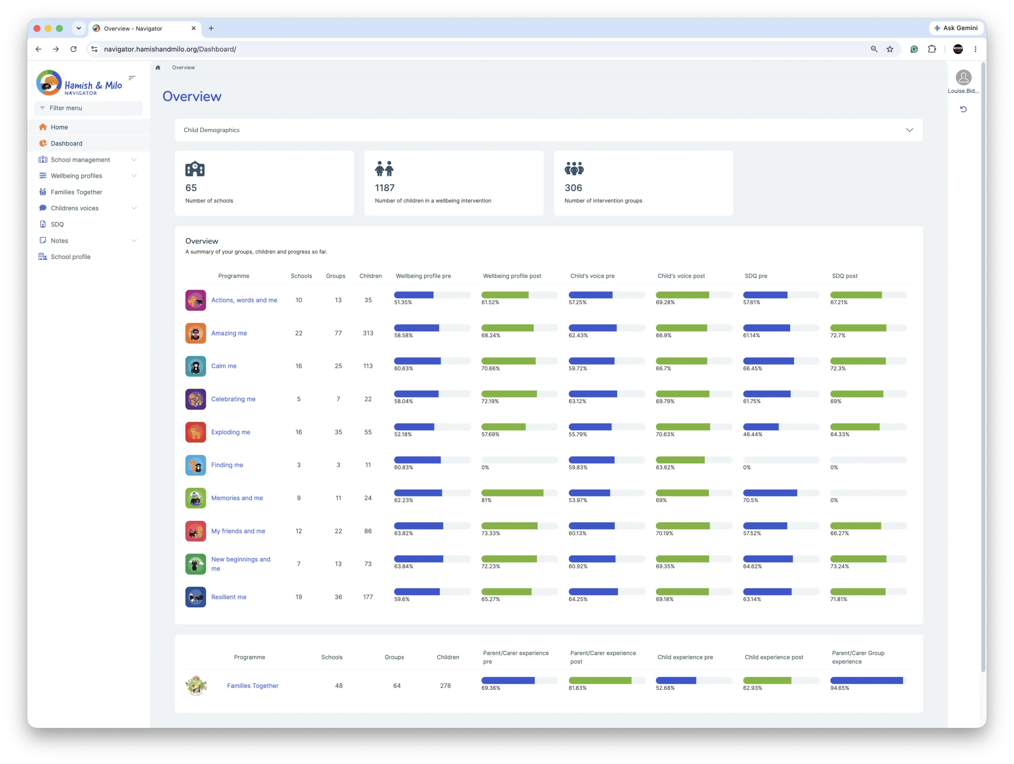Select the Overview - Navigator browser tab
This screenshot has width=1014, height=764.
[x=145, y=29]
